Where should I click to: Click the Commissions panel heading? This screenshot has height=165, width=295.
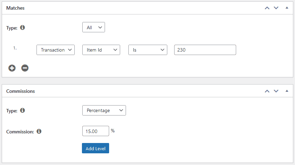click(21, 91)
